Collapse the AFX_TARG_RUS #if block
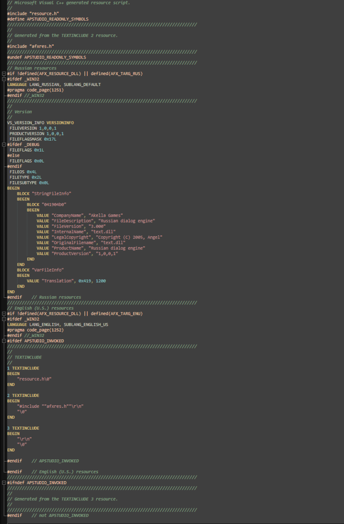This screenshot has height=524, width=344. point(4,74)
